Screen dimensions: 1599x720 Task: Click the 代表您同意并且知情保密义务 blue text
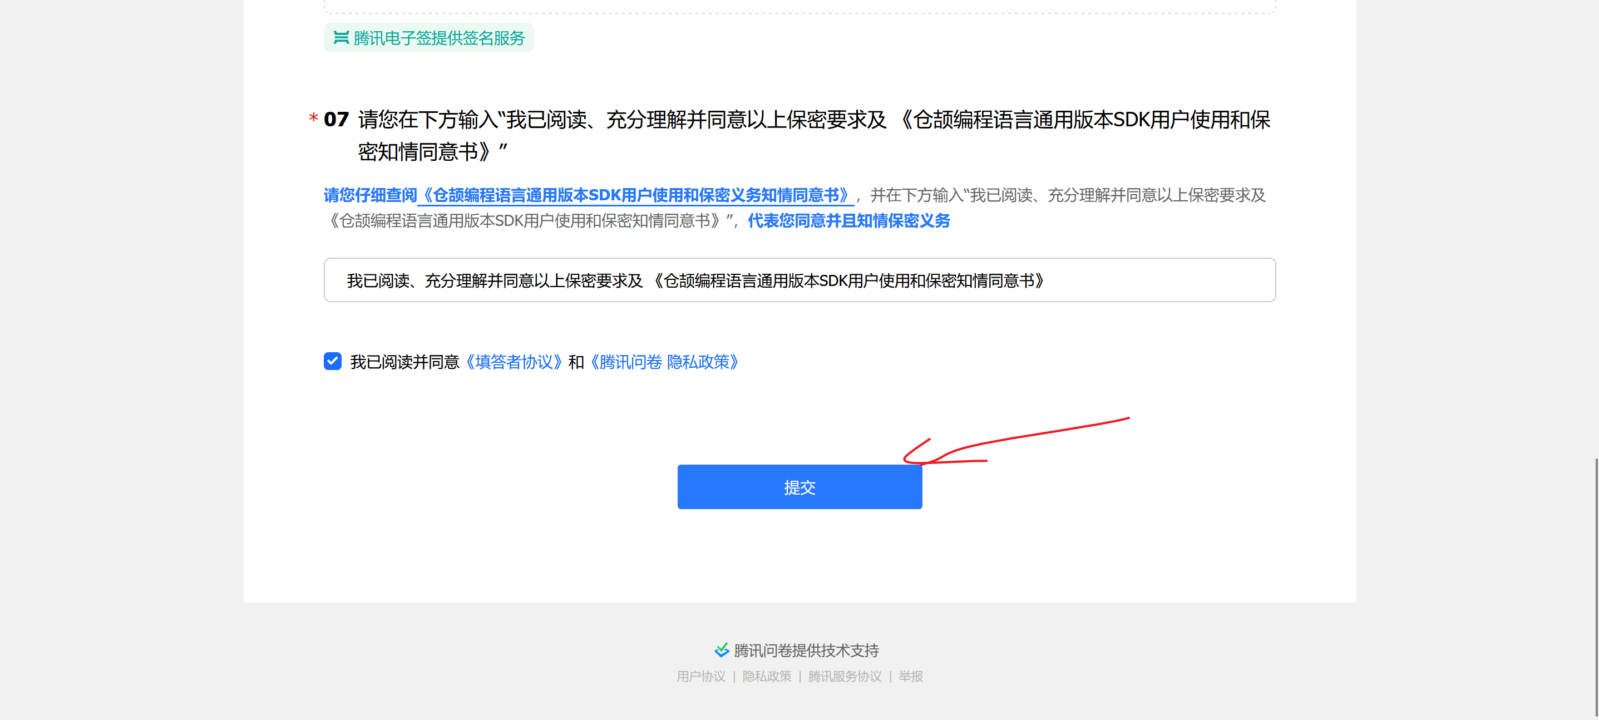coord(848,221)
